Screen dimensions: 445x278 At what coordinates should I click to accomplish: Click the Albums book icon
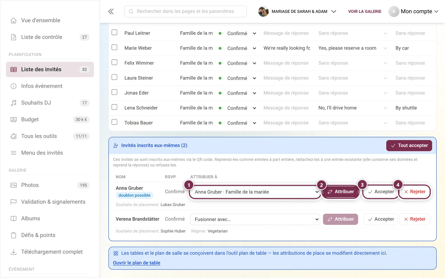[14, 219]
